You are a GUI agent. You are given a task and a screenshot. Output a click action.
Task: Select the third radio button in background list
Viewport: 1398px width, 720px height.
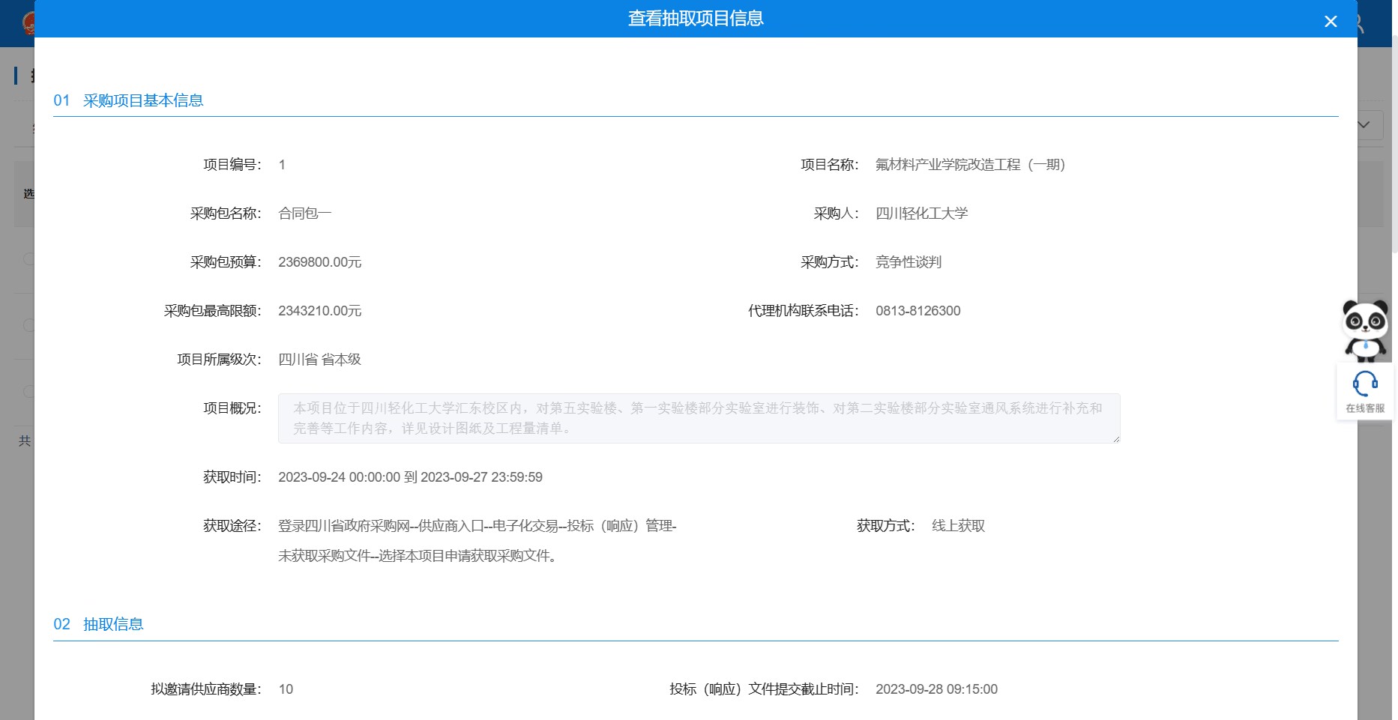(x=28, y=391)
